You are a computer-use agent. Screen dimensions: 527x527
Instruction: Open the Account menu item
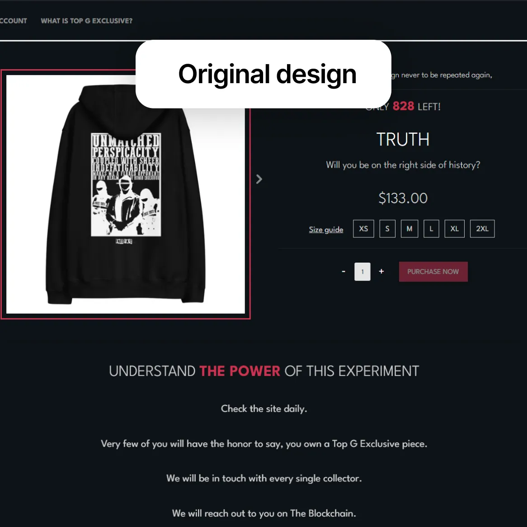coord(14,21)
